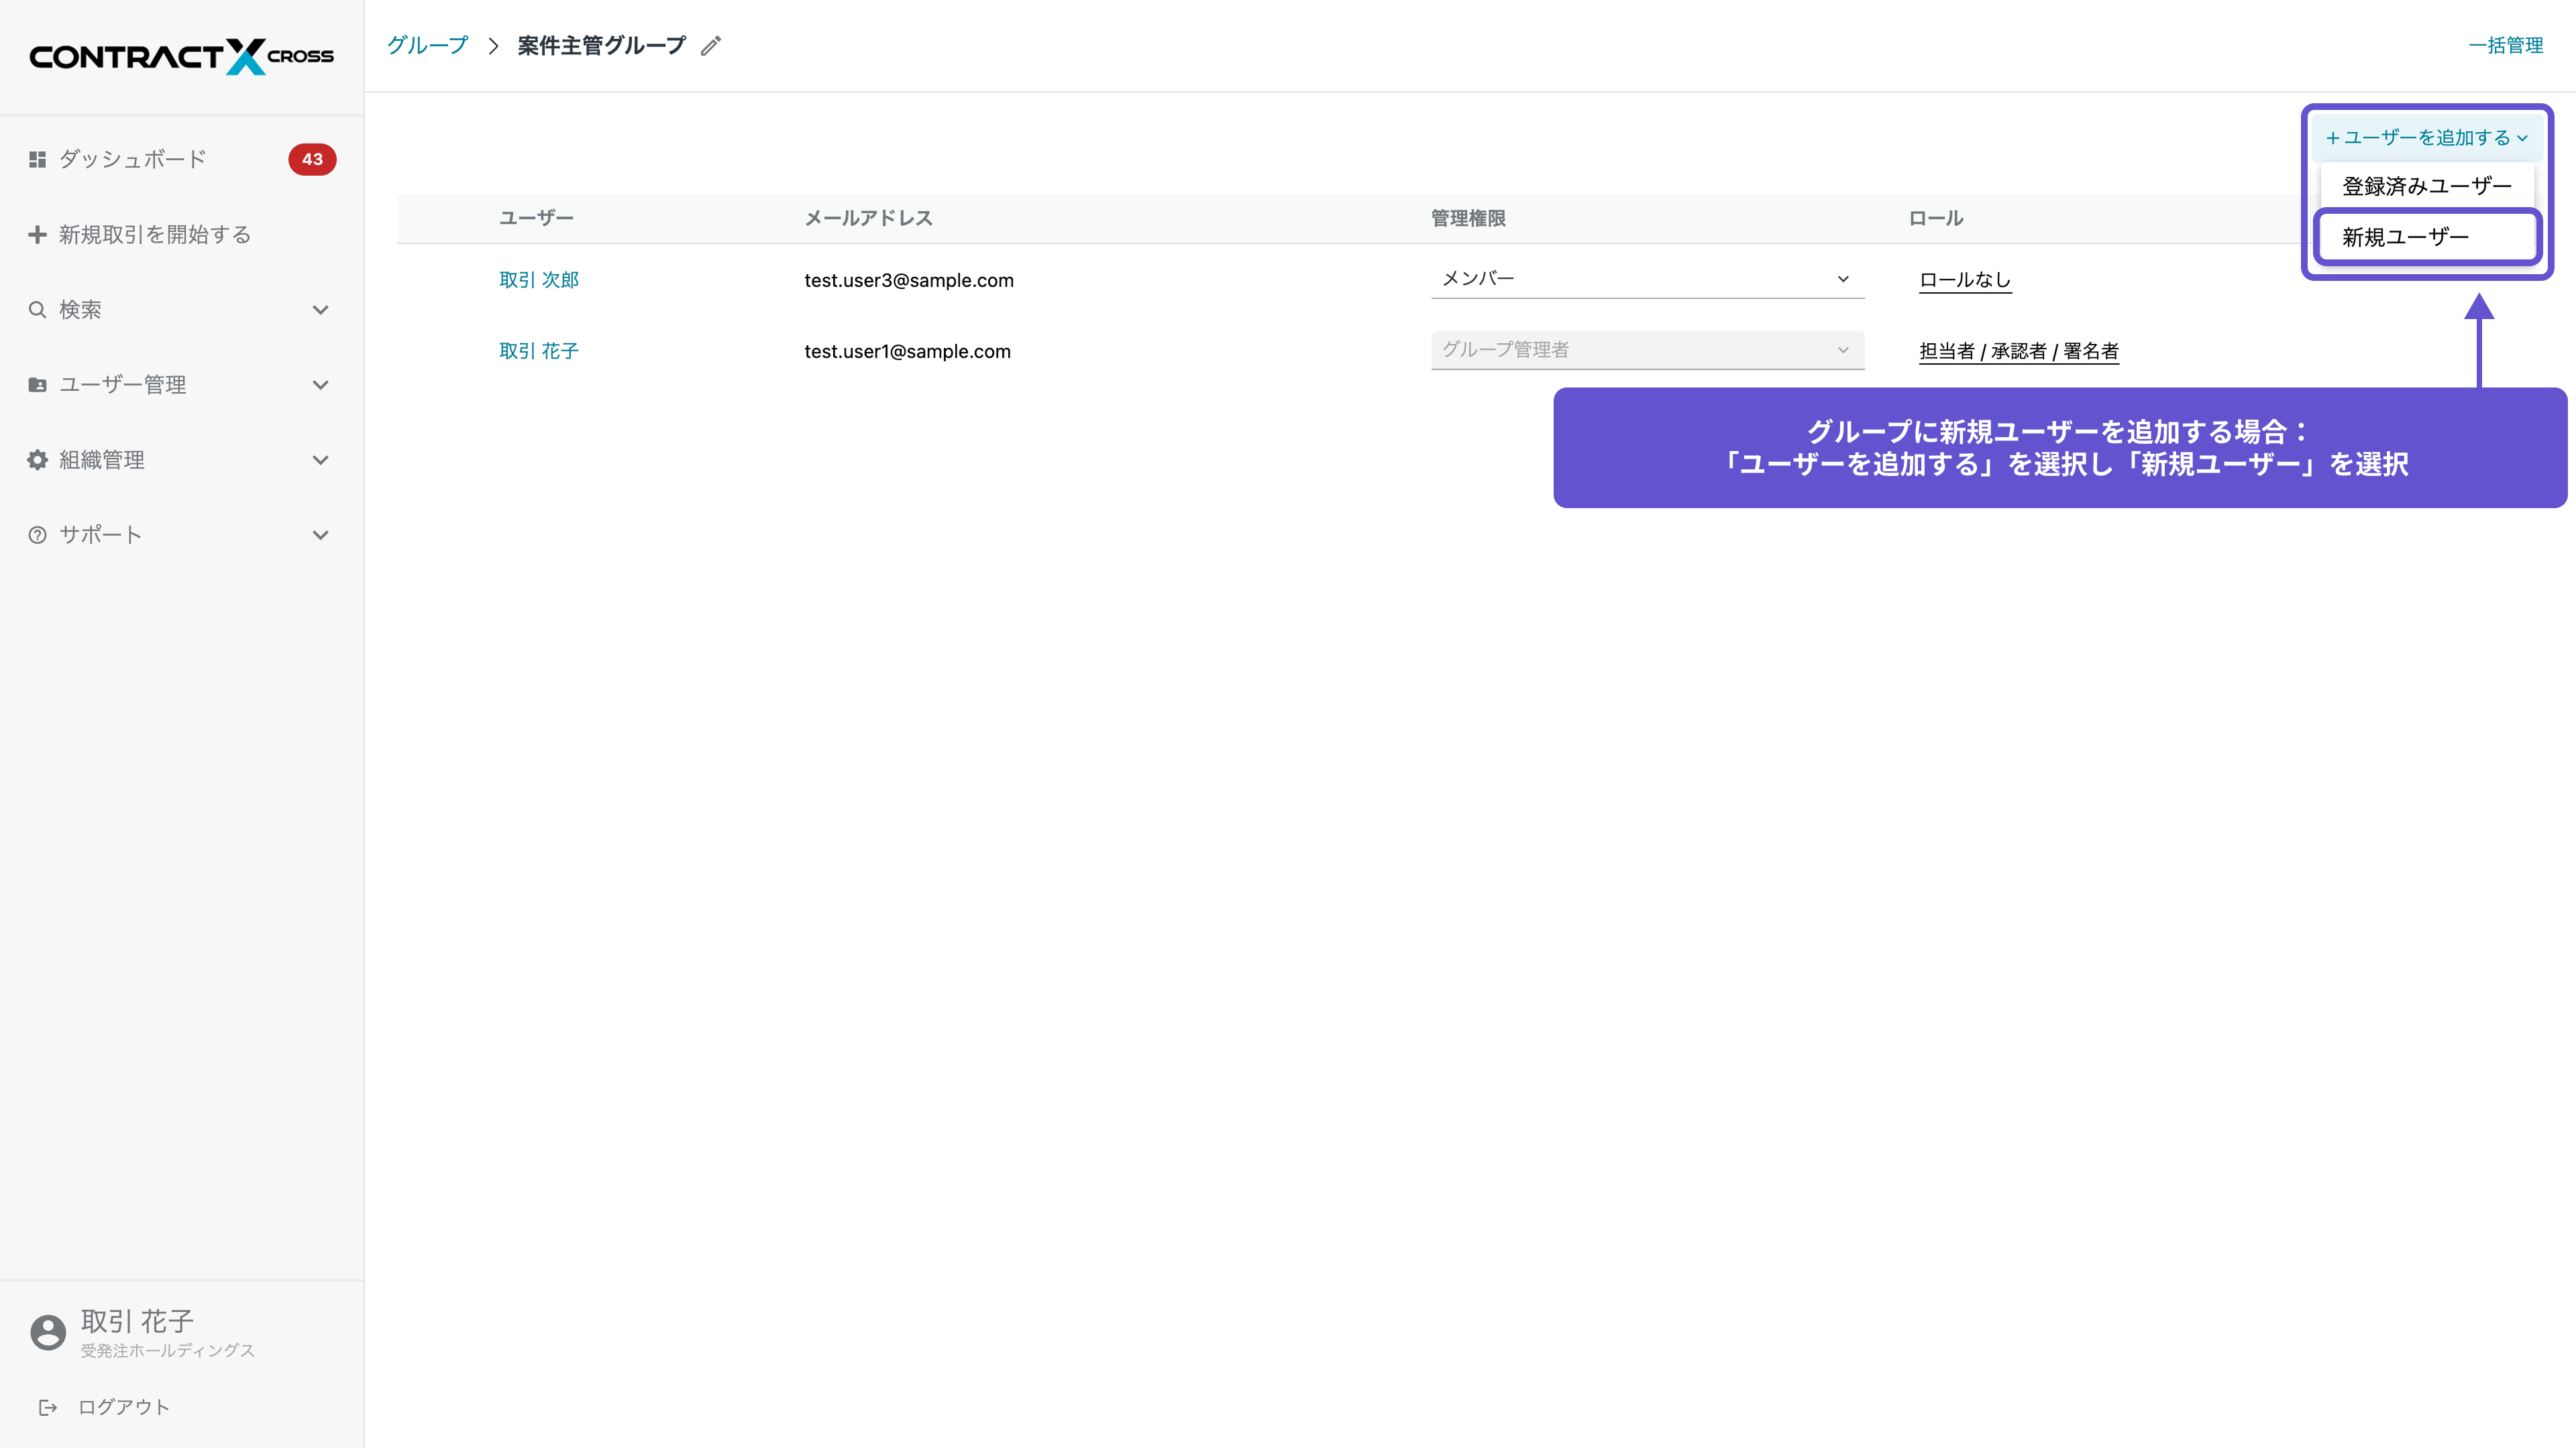The image size is (2576, 1448).
Task: Click the gear icon next to 組織管理
Action: (37, 460)
